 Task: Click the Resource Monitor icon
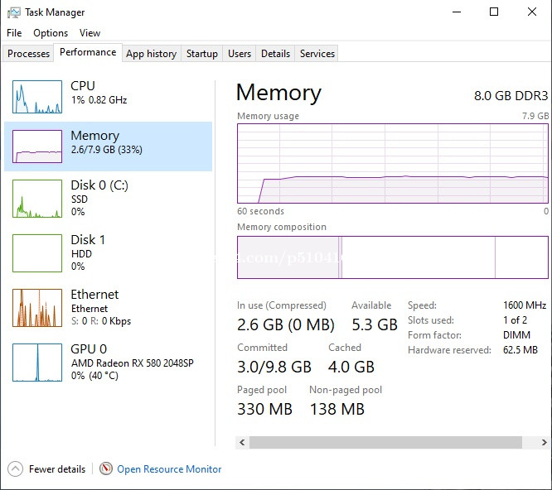click(x=106, y=468)
